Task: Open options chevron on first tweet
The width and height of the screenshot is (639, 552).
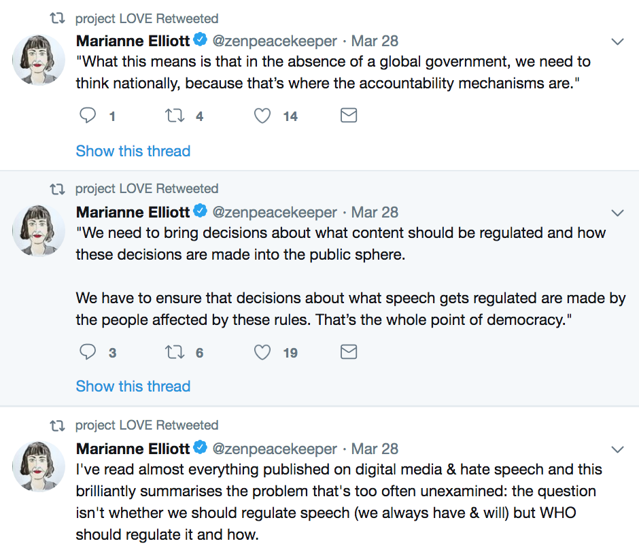Action: (618, 41)
